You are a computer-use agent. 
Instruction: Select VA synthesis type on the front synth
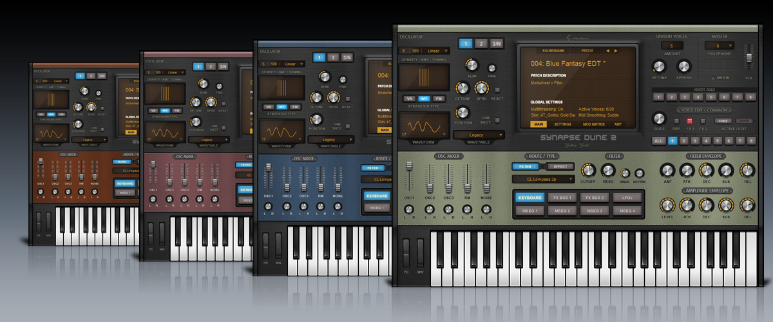pyautogui.click(x=410, y=99)
